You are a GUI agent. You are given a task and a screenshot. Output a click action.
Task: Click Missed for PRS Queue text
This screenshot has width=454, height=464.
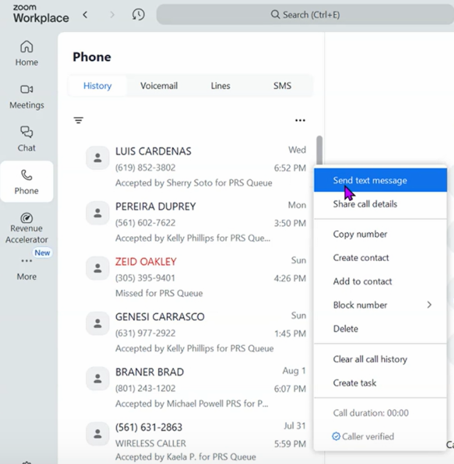coord(159,293)
